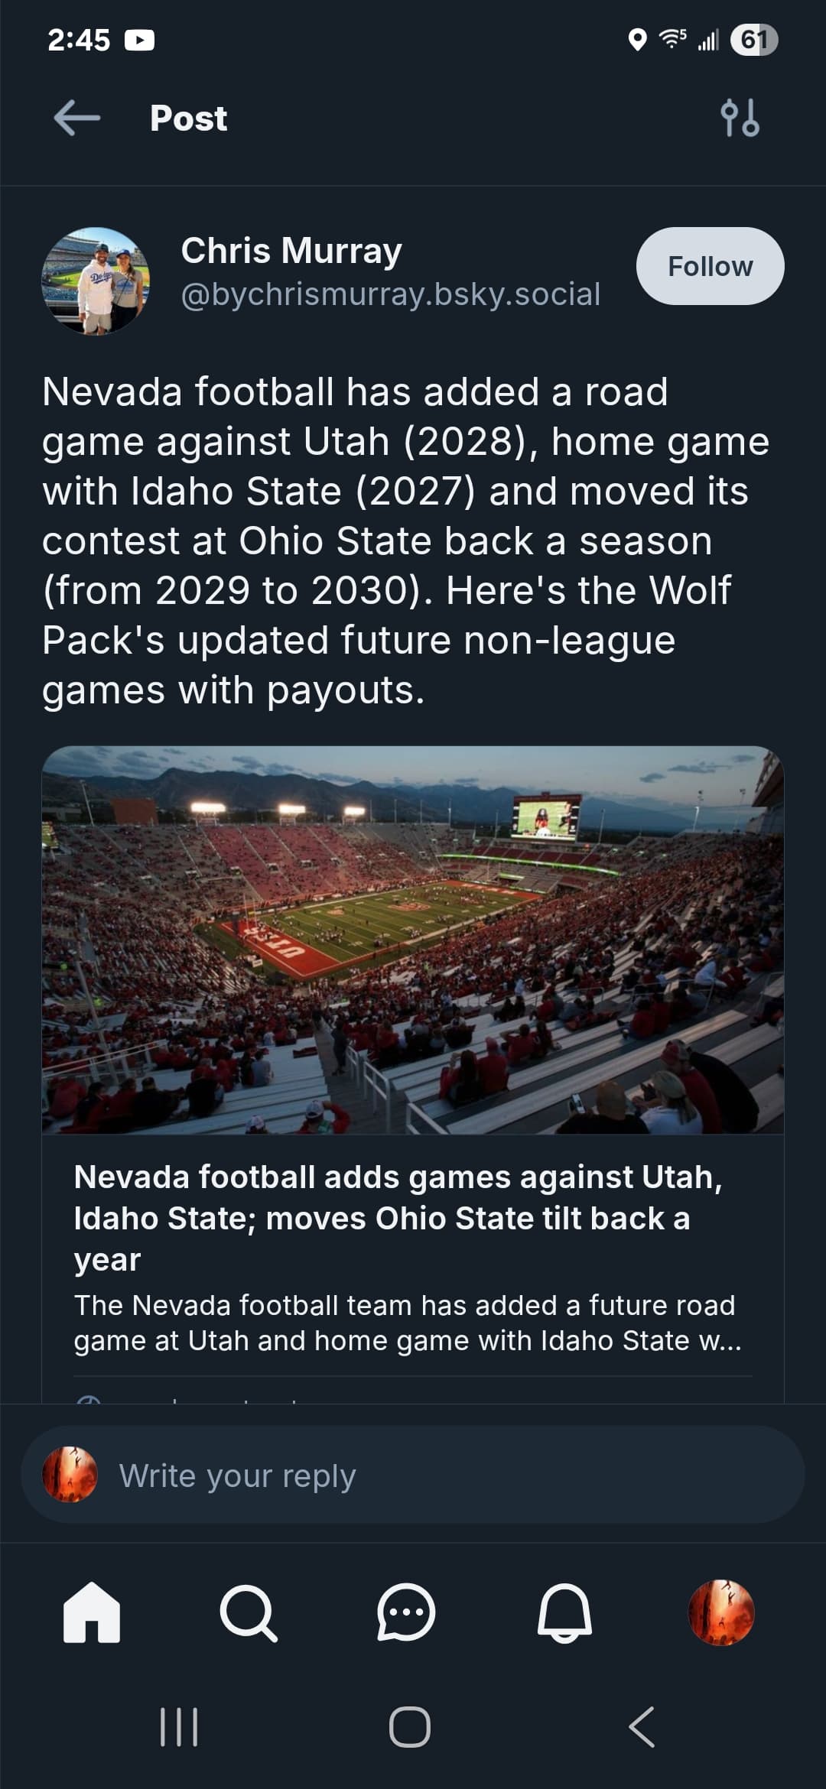Tap the YouTube status bar icon
The width and height of the screenshot is (826, 1789).
(139, 40)
